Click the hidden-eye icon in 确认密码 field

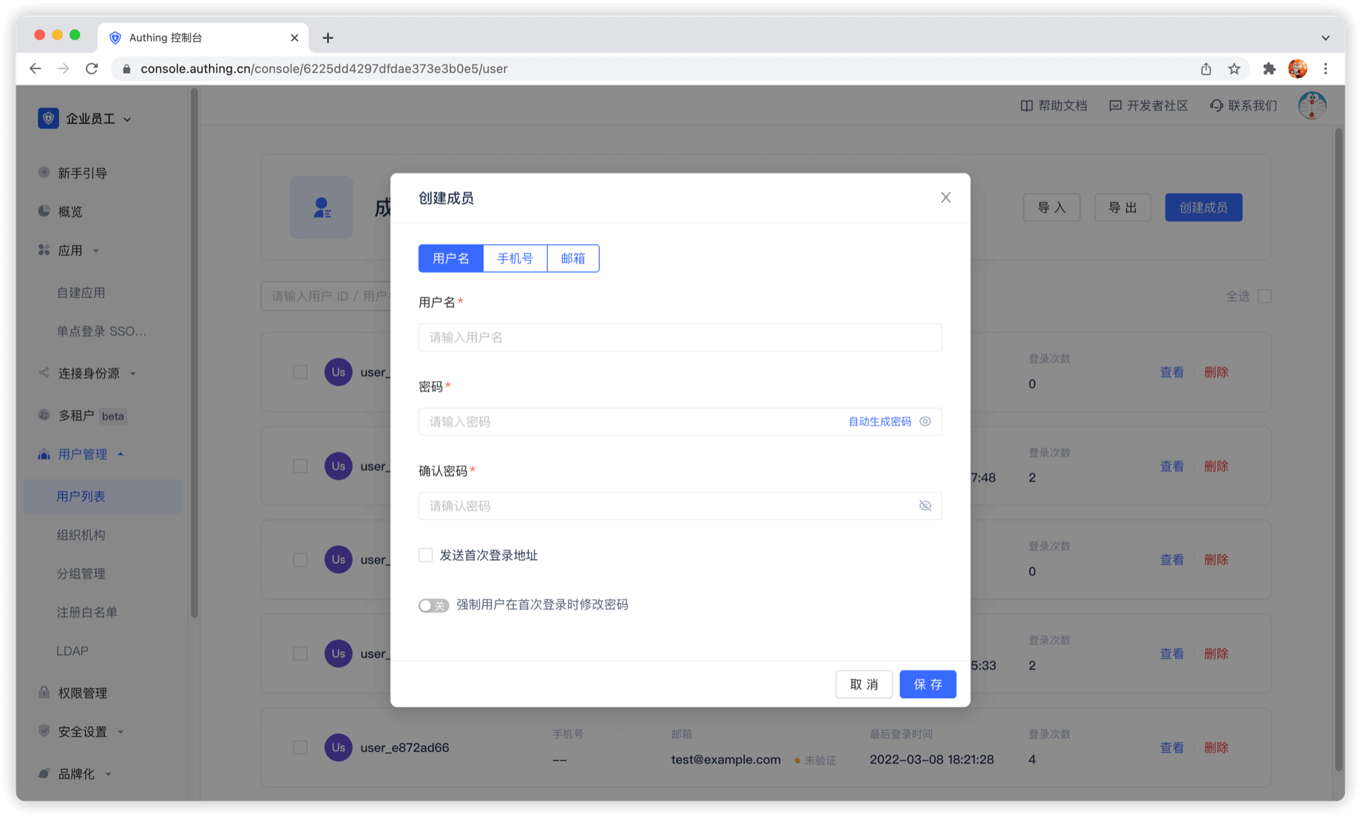[925, 506]
